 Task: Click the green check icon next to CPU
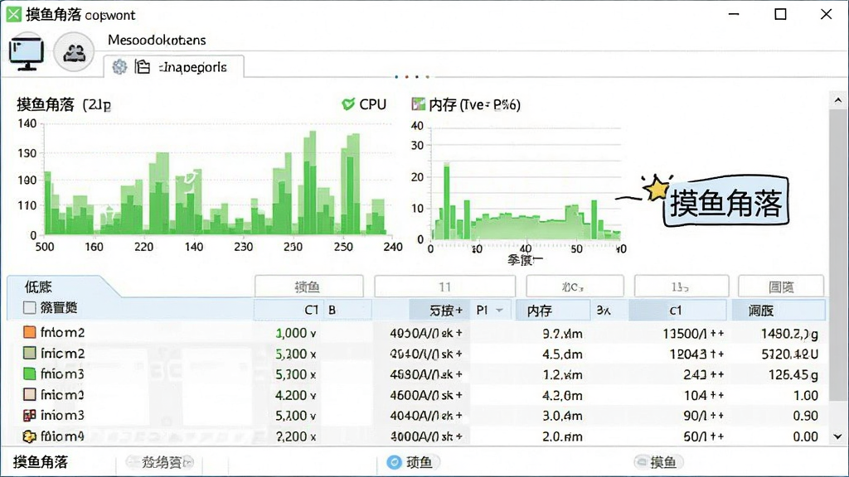348,104
